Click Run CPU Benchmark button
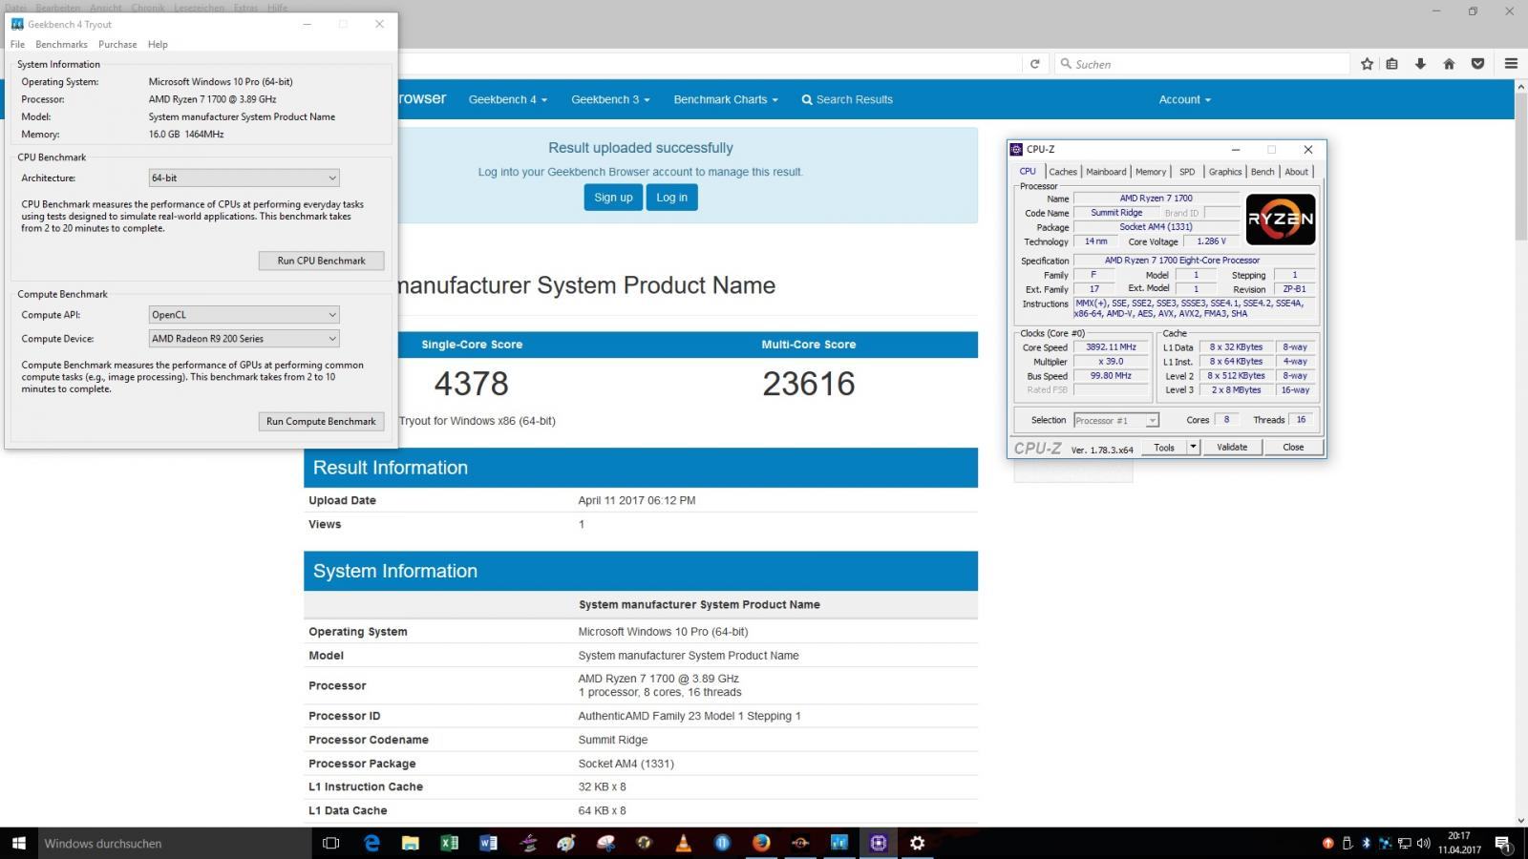This screenshot has width=1528, height=859. point(321,261)
